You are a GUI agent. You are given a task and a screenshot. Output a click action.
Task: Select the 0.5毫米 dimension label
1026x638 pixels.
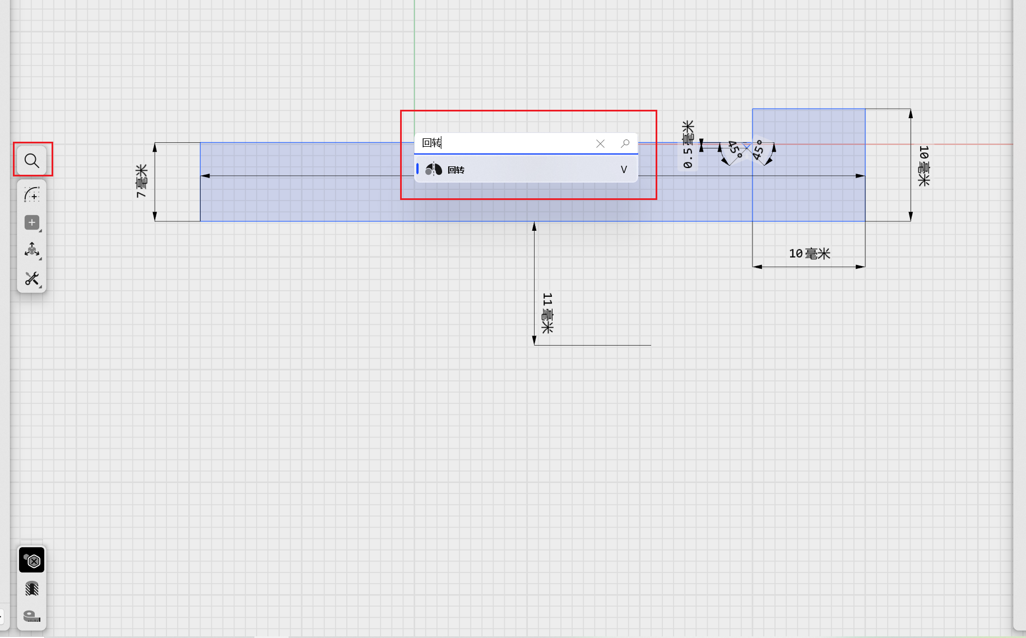(x=688, y=144)
